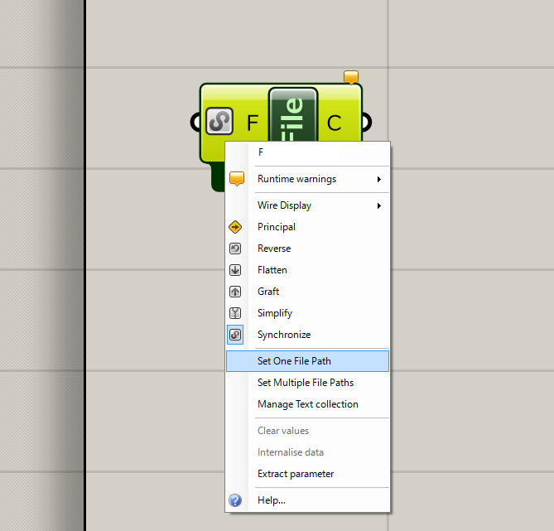
Task: Open Help... from the context menu
Action: (x=307, y=500)
